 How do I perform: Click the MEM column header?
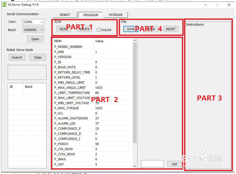point(74,41)
